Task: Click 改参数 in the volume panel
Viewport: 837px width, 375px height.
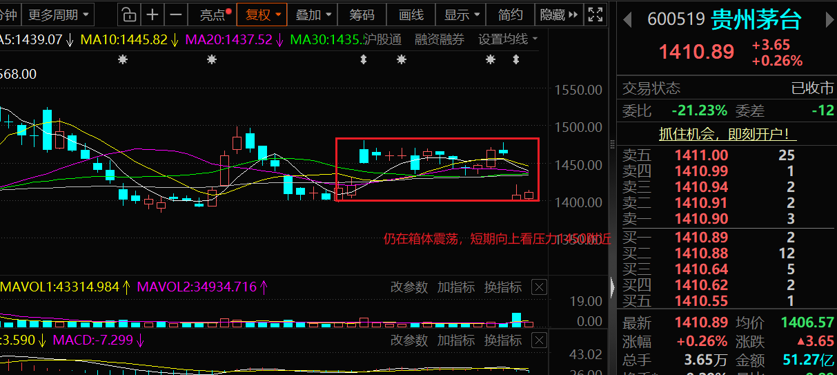Action: (409, 287)
